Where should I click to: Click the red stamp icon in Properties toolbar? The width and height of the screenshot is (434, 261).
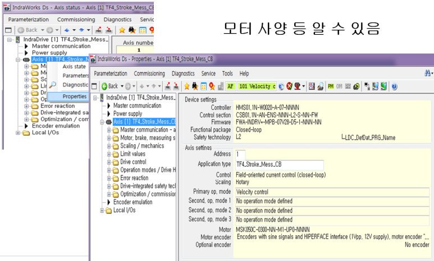pyautogui.click(x=297, y=86)
